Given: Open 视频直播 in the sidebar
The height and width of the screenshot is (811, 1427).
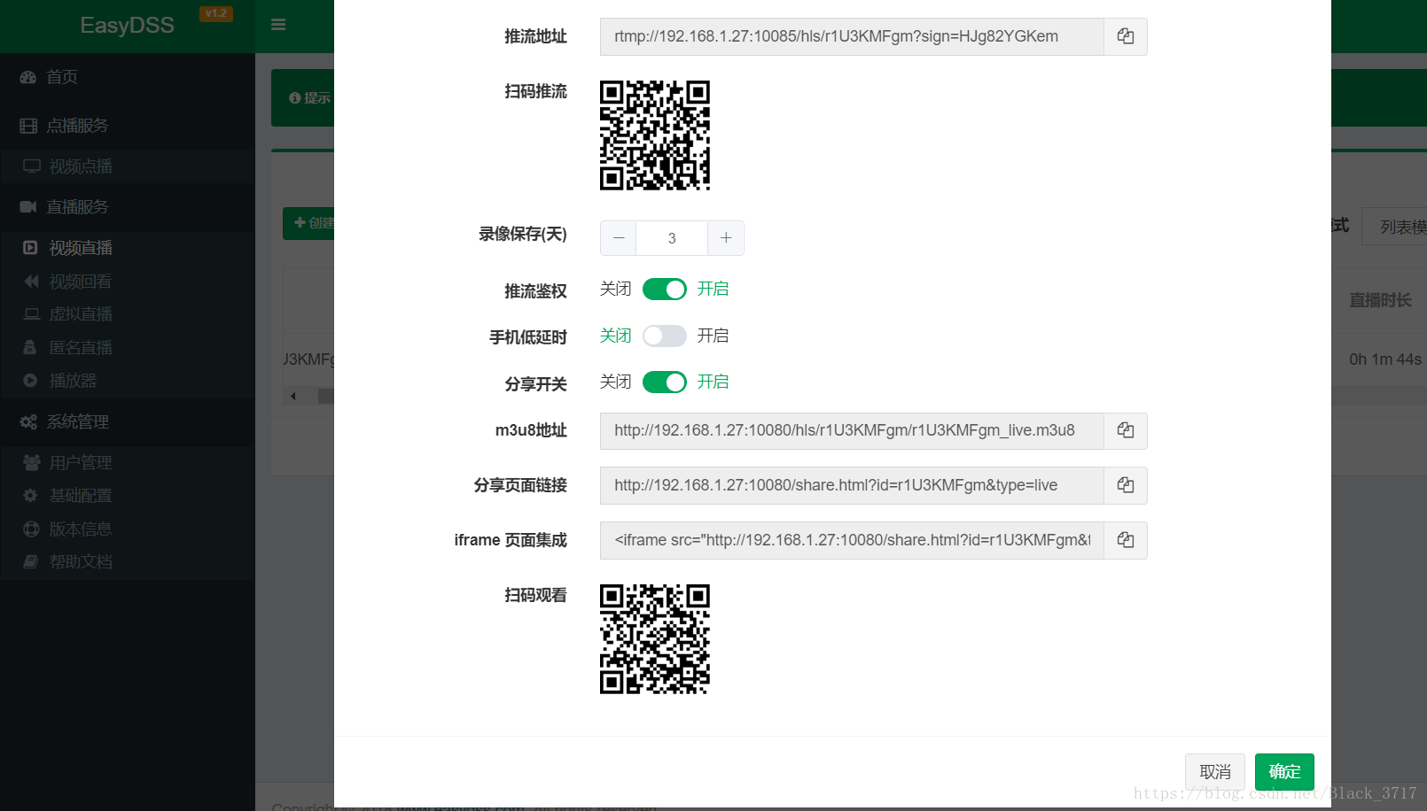Looking at the screenshot, I should coord(128,248).
